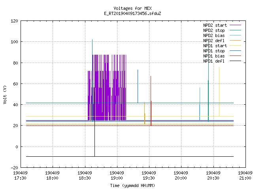Click the yellow NPD1 start spike near 20:35
The image size is (253, 189).
tap(219, 92)
